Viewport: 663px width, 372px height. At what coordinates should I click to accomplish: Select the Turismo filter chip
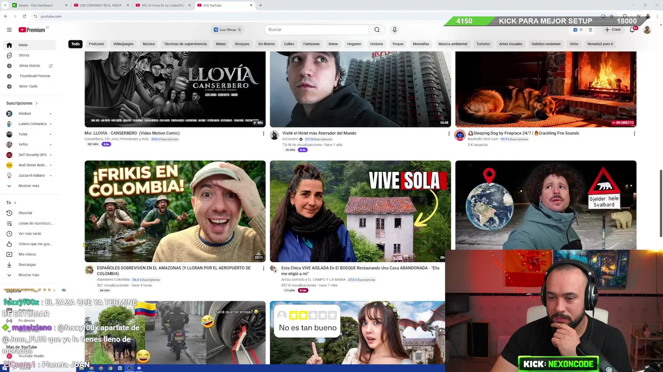coord(483,44)
